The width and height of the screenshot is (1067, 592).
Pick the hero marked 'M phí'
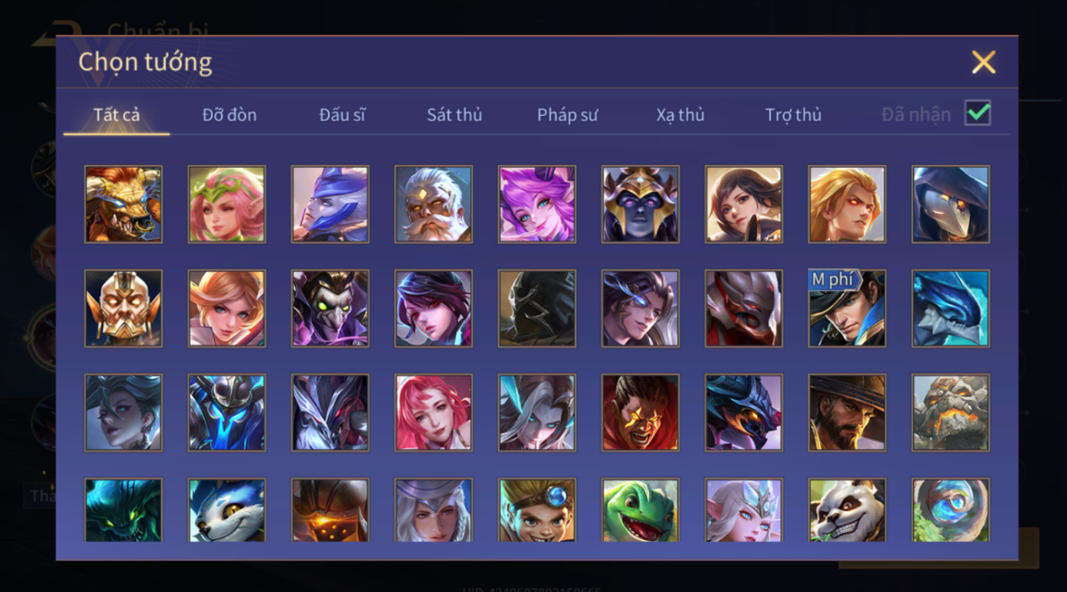tap(847, 308)
